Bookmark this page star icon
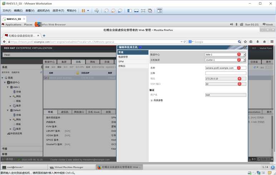The width and height of the screenshot is (276, 175). tap(245, 42)
